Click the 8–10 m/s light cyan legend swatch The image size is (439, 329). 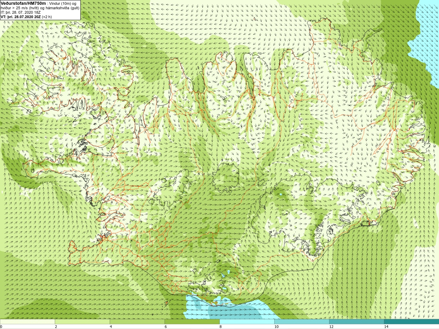click(247, 322)
